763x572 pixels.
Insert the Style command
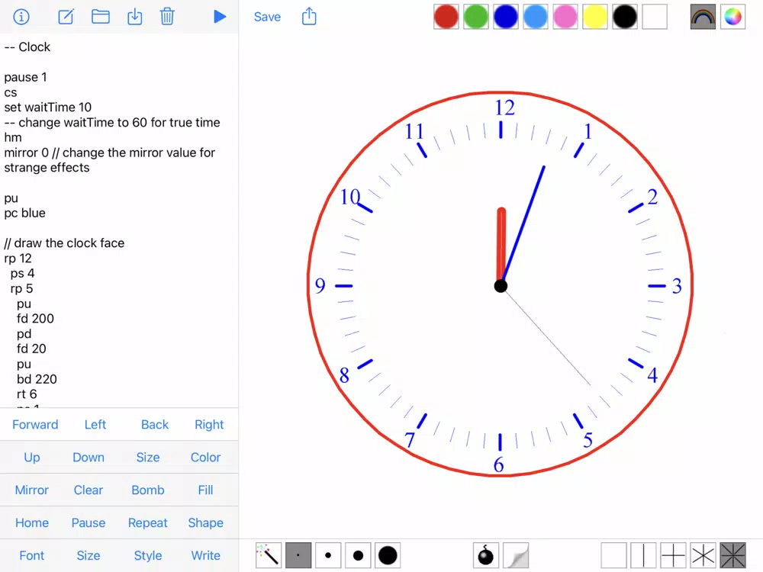coord(148,555)
